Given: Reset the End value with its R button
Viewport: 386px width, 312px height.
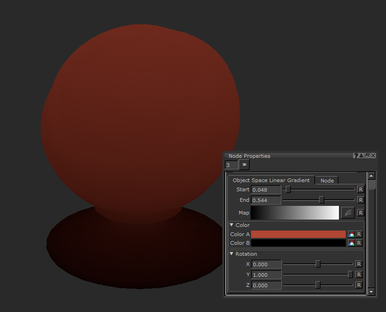Looking at the screenshot, I should click(x=360, y=200).
